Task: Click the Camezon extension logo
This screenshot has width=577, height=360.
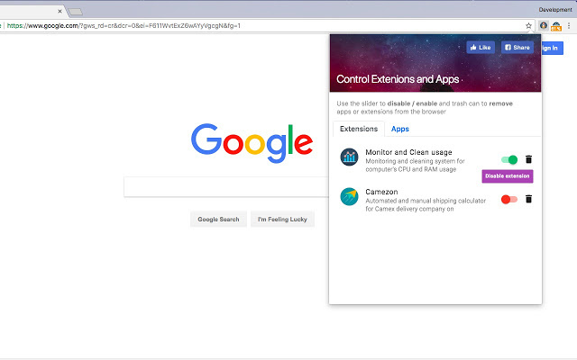Action: (349, 197)
